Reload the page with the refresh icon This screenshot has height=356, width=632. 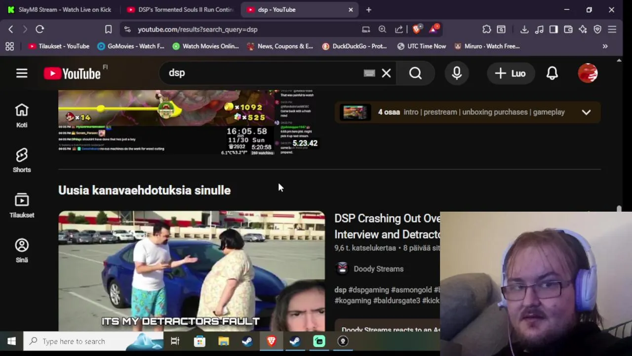pyautogui.click(x=40, y=29)
